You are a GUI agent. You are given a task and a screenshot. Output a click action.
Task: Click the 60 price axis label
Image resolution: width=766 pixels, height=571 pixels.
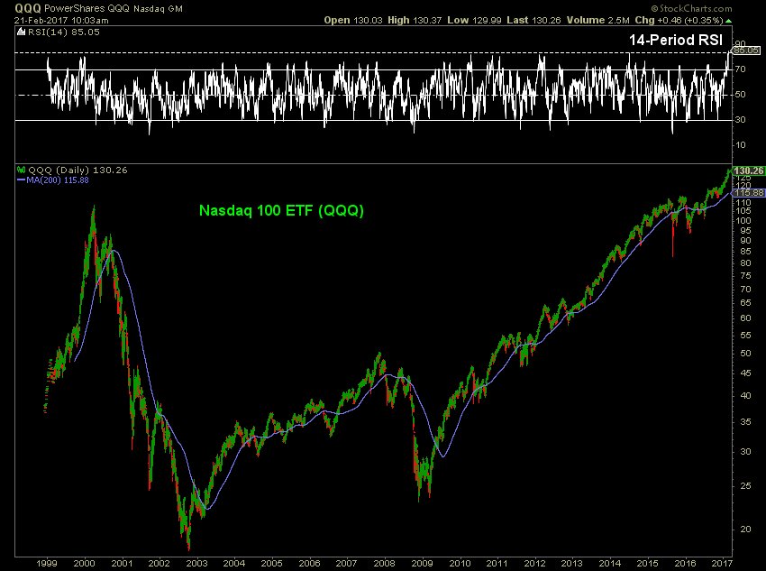tap(744, 318)
